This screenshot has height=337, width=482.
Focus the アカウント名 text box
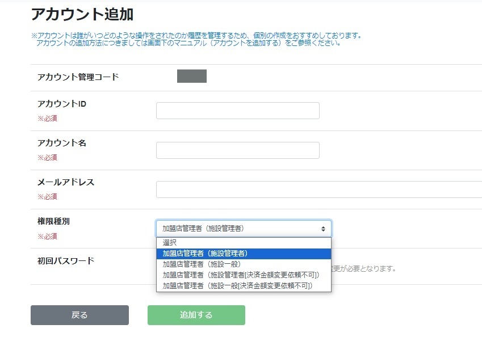238,150
